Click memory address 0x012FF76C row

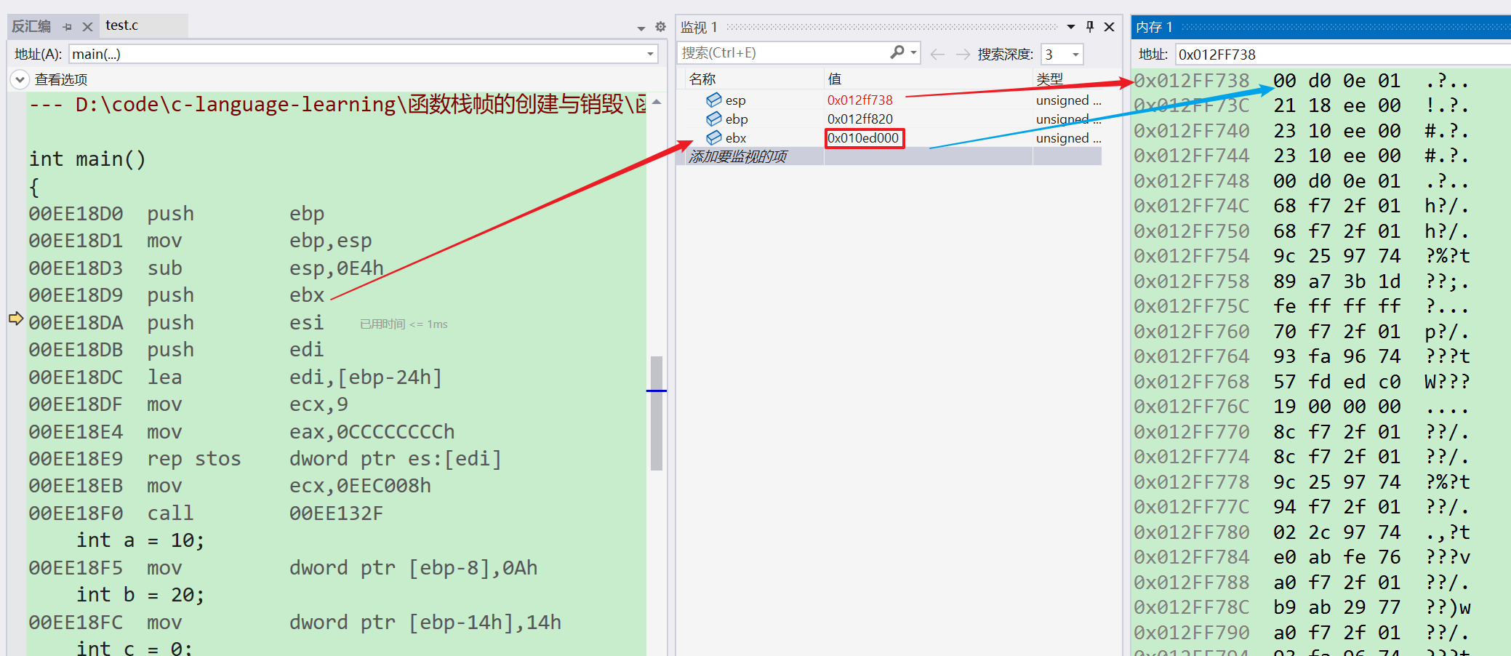(x=1191, y=406)
